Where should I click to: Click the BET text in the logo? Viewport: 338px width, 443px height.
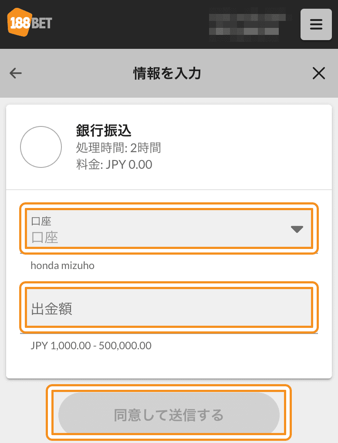point(41,23)
